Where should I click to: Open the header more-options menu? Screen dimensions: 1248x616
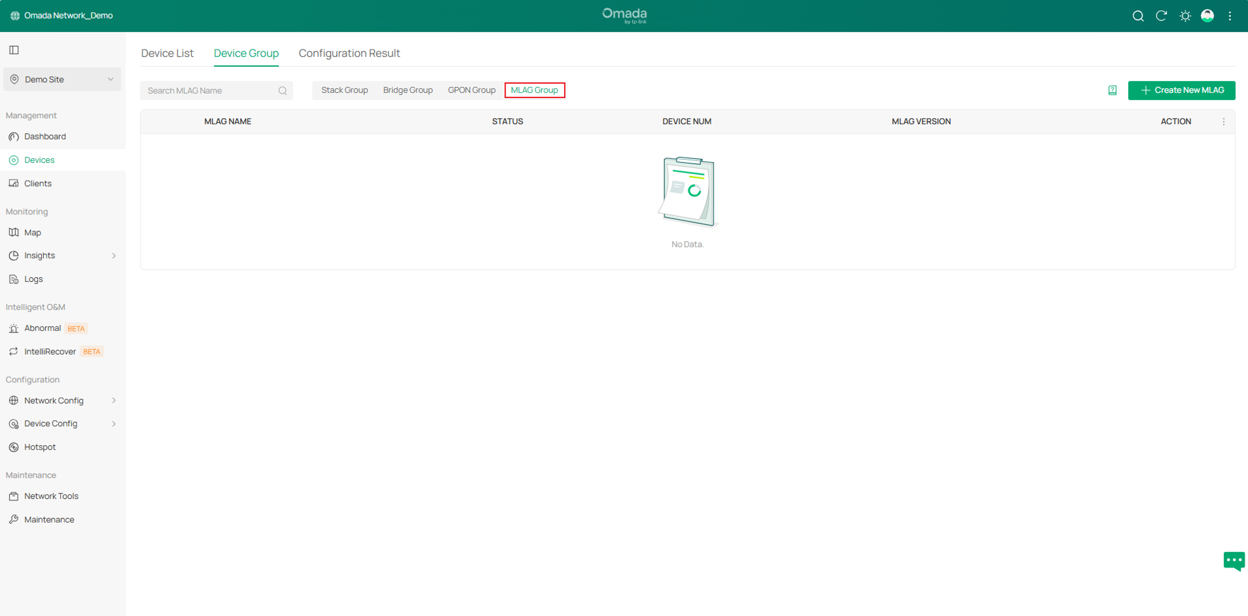[1230, 16]
